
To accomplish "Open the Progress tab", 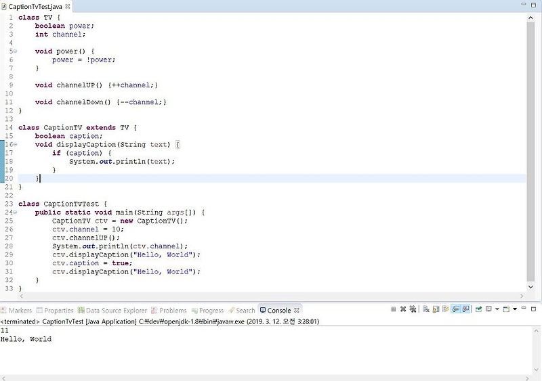I will pyautogui.click(x=207, y=310).
